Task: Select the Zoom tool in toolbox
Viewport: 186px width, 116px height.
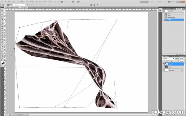Action: 2,58
